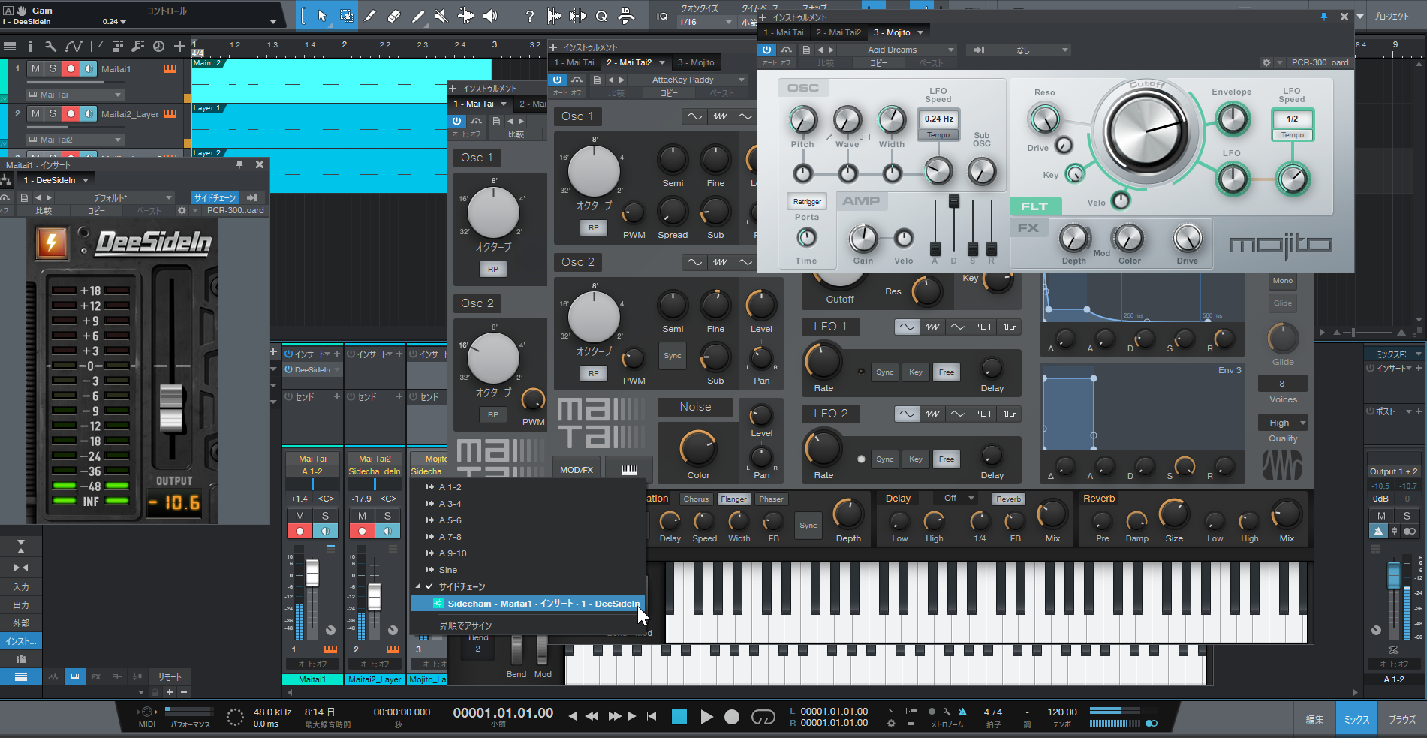Toggle record arm on Maitai2_Layer track
This screenshot has height=738, width=1427.
point(71,113)
